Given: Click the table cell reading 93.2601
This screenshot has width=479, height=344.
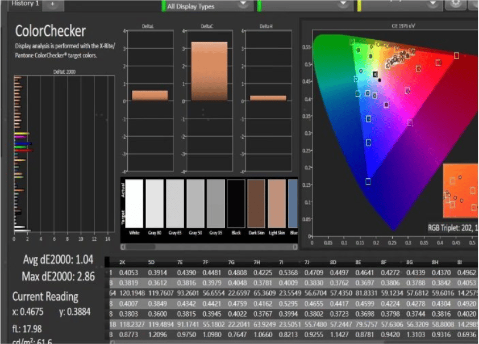Looking at the screenshot, I should coord(188,293).
